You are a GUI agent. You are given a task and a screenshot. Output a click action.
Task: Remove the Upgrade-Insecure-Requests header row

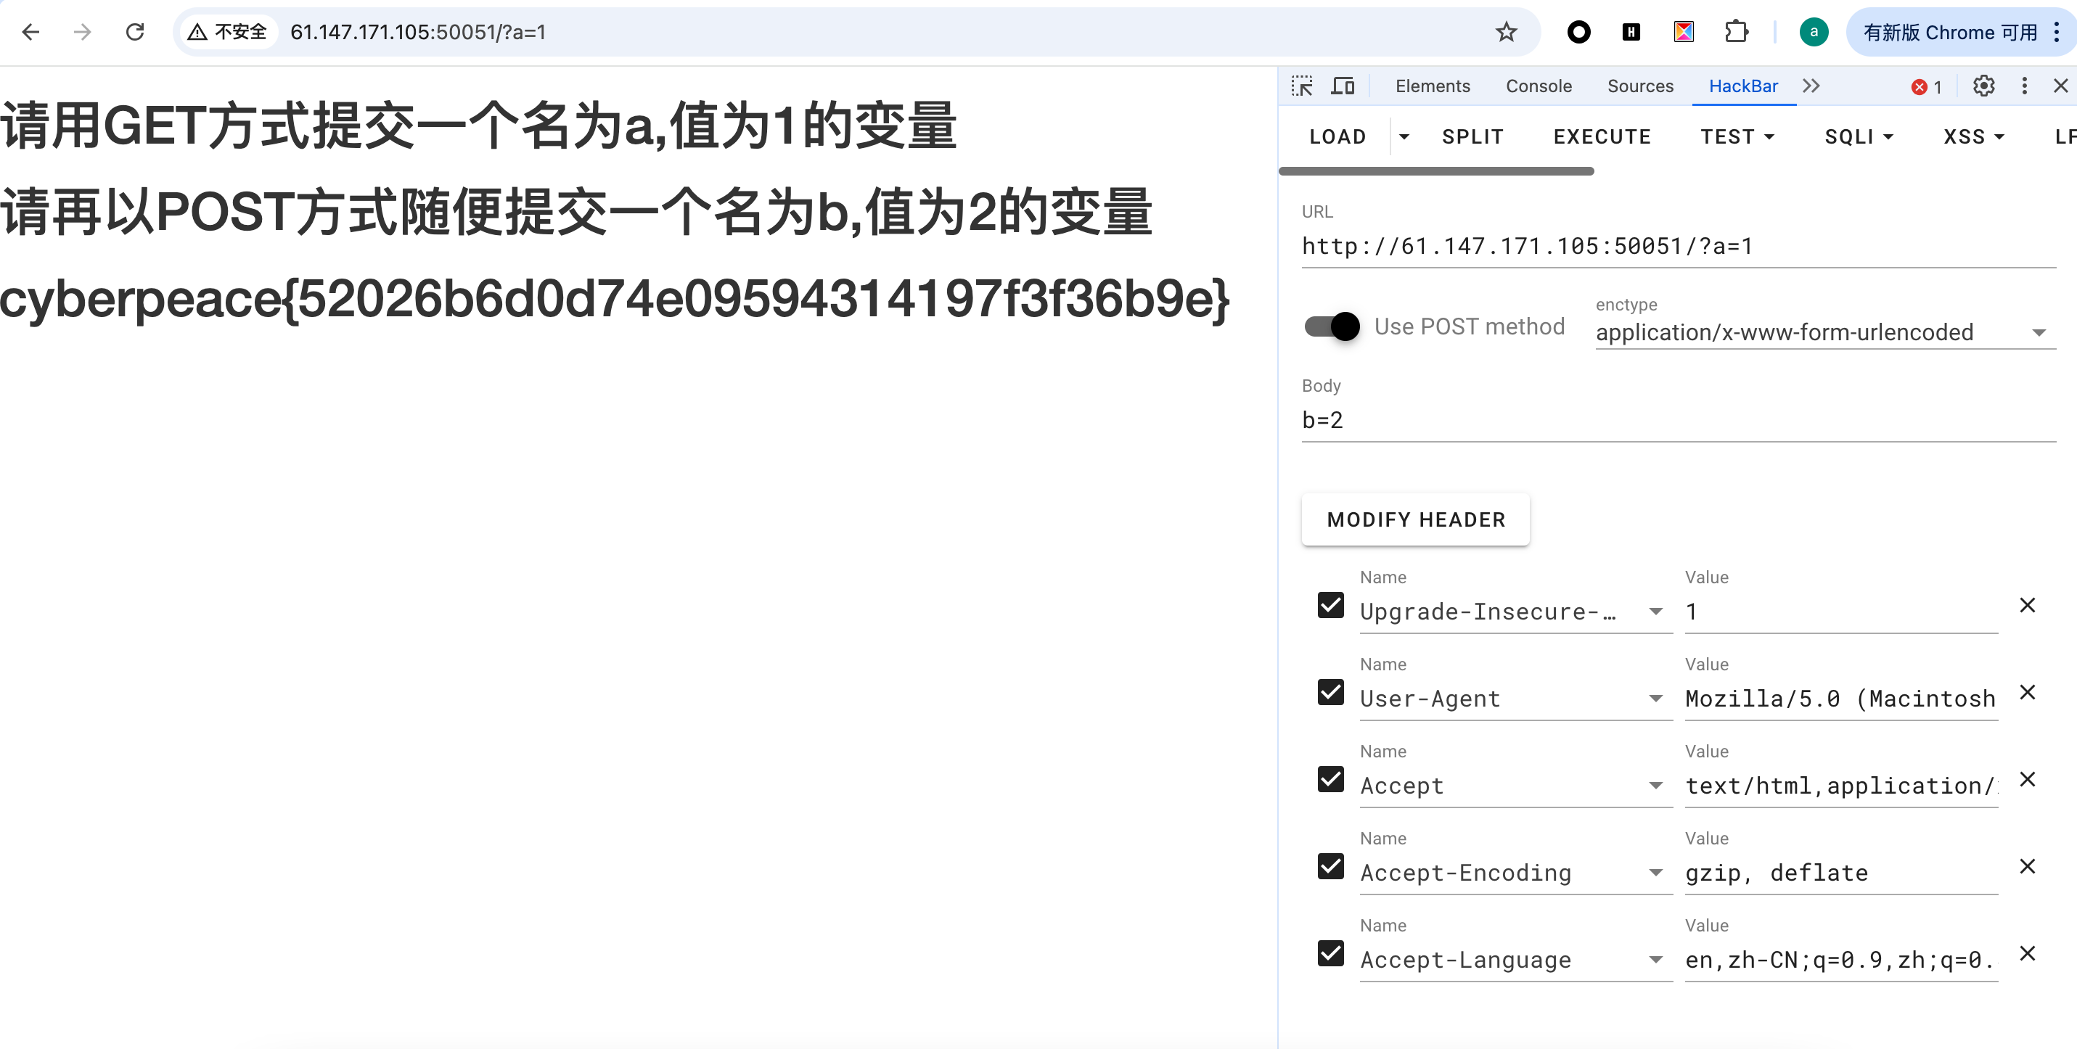coord(2028,605)
